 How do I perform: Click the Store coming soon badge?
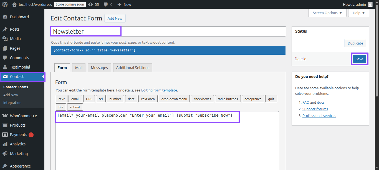[x=70, y=4]
